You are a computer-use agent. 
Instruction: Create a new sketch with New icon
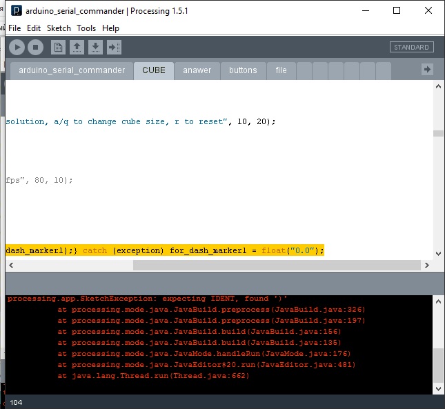point(59,48)
